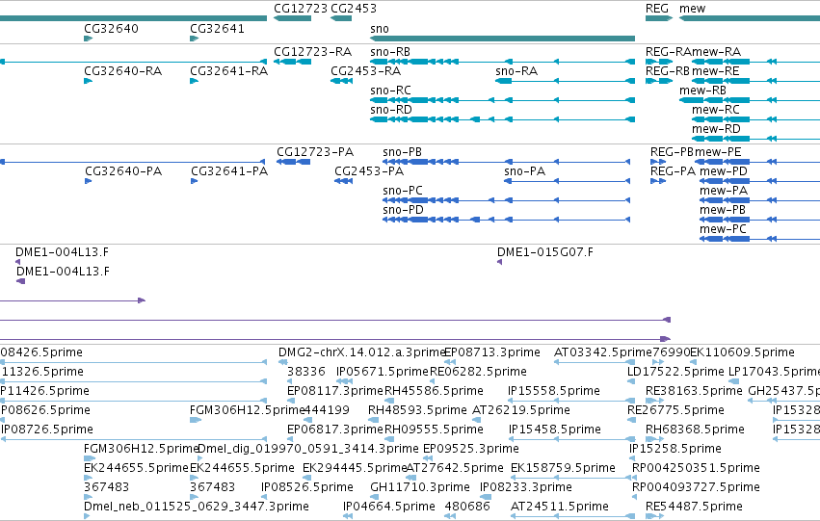This screenshot has width=820, height=521.
Task: Click the REG-PB protein label
Action: (672, 152)
